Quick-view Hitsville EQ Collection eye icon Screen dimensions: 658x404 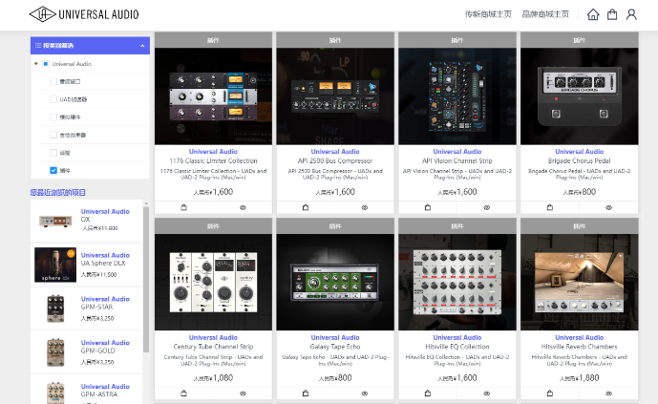click(487, 393)
